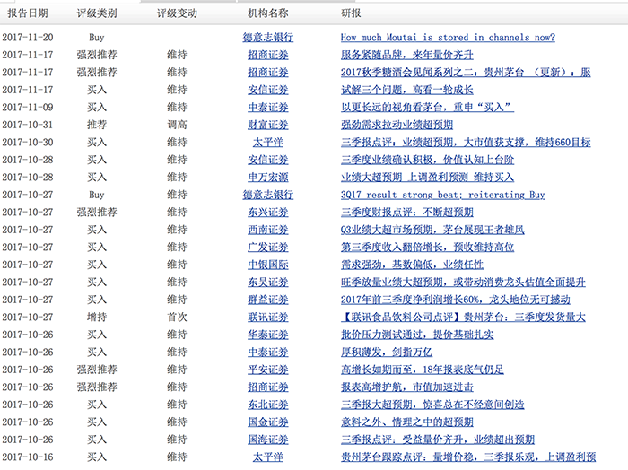Select the date cell 2017-11-20
Viewport: 628px width, 470px height.
(28, 38)
